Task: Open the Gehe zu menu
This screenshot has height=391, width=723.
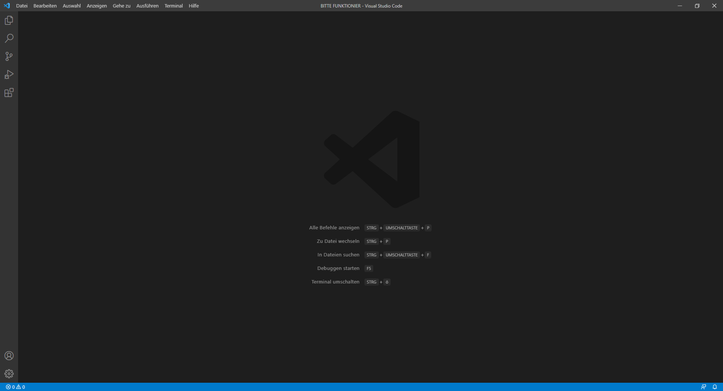Action: (x=121, y=6)
